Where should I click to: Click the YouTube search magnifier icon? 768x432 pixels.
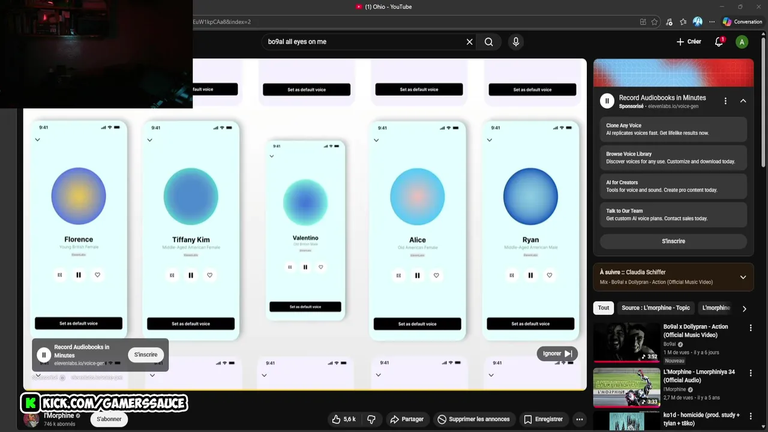[x=489, y=42]
